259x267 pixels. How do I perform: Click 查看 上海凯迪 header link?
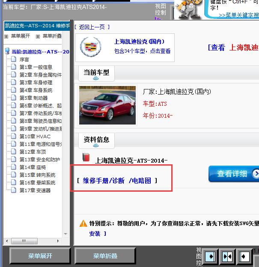click(233, 47)
